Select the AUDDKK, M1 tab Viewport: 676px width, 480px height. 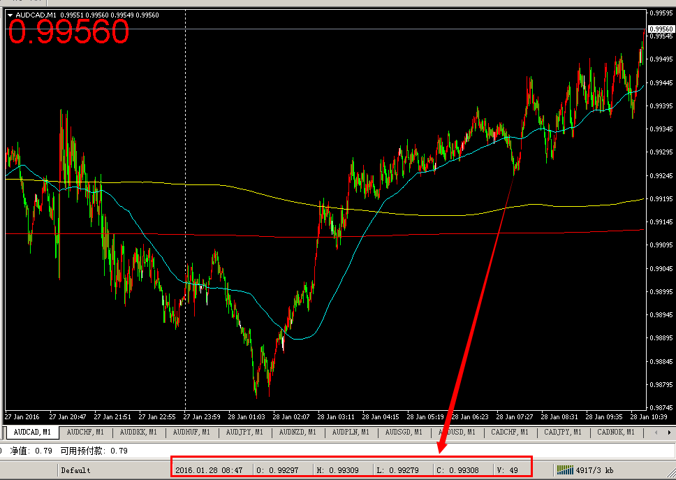pyautogui.click(x=138, y=432)
